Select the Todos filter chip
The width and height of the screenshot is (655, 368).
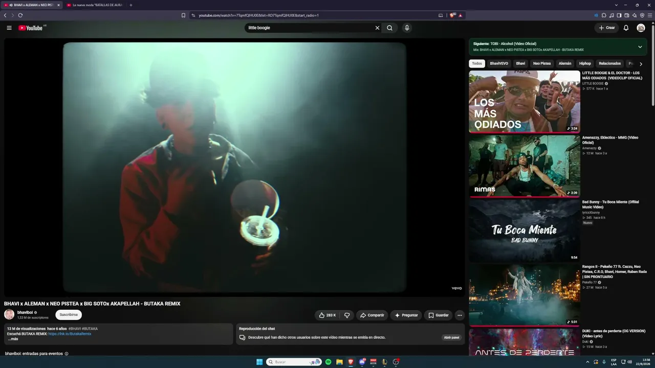(477, 64)
